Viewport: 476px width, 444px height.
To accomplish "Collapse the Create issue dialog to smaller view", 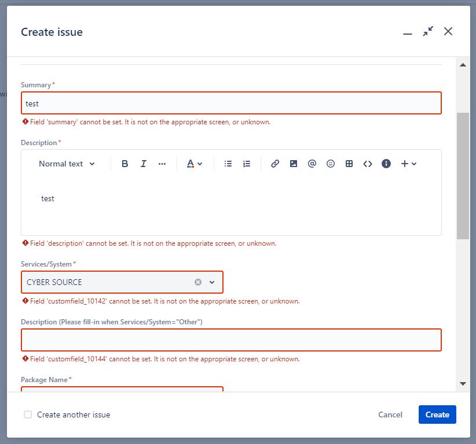I will [x=428, y=31].
